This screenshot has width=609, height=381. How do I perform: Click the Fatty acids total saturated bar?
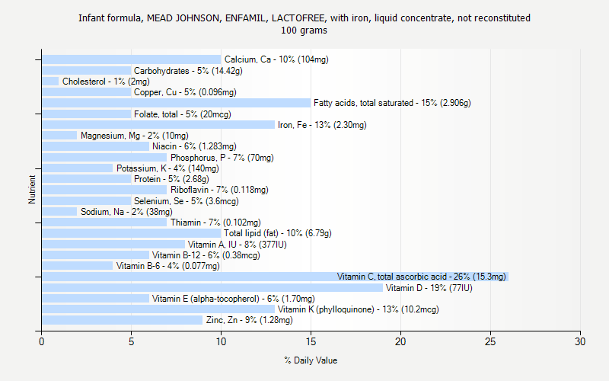177,103
